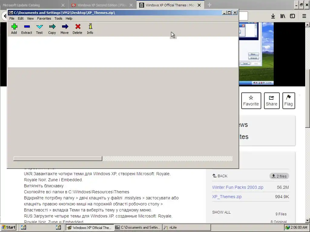
Task: Click the Share button on the page
Action: [272, 101]
